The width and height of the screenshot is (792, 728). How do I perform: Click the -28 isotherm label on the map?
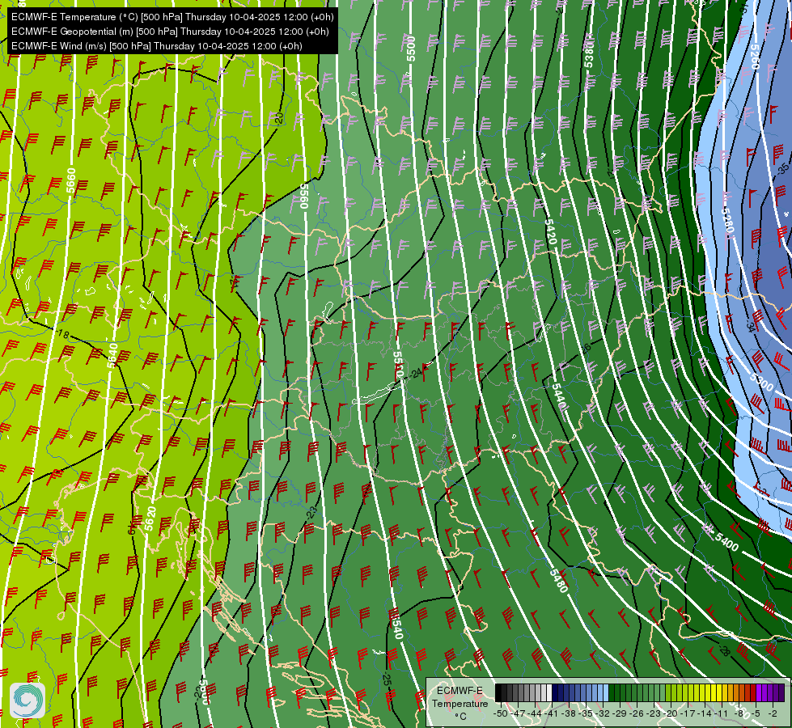(x=724, y=650)
